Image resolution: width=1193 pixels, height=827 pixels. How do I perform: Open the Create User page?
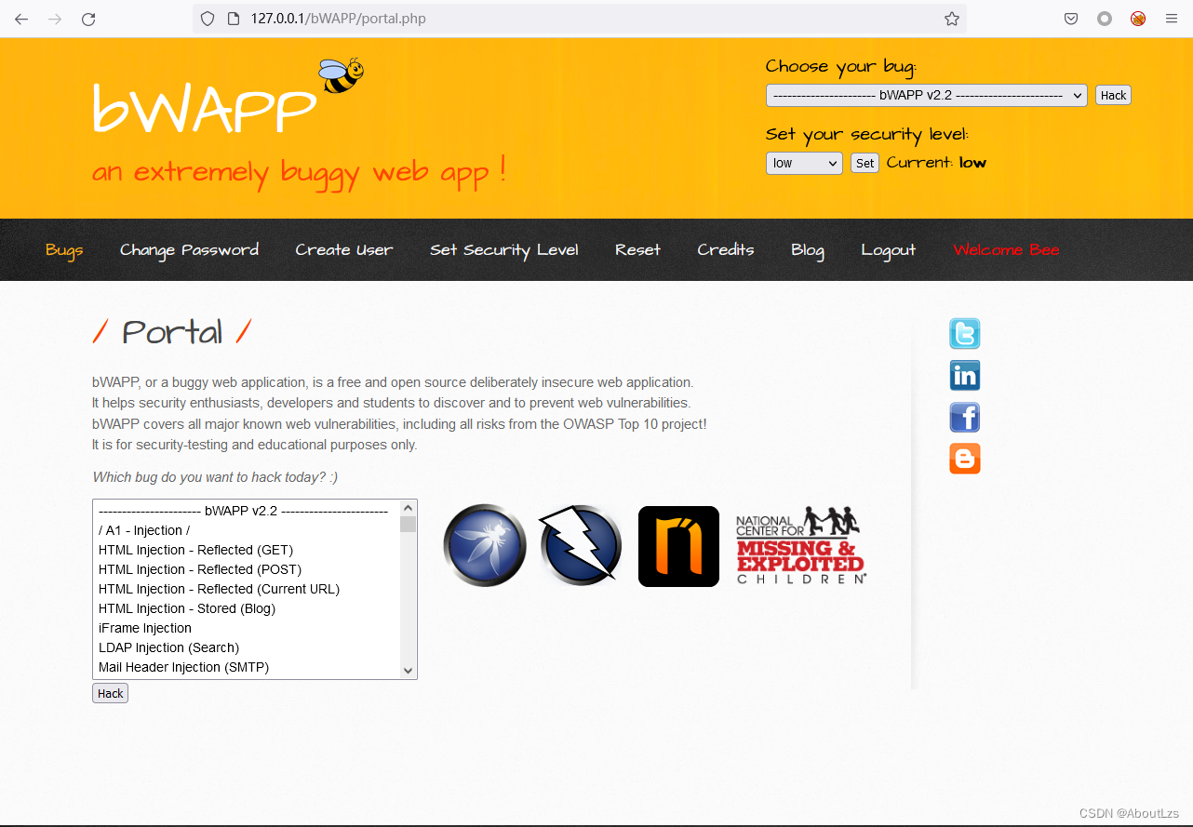pyautogui.click(x=344, y=249)
